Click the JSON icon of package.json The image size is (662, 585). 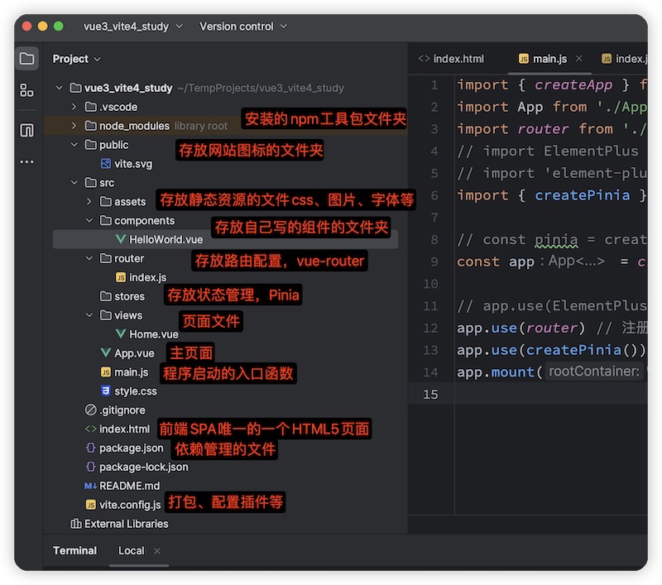pos(91,448)
